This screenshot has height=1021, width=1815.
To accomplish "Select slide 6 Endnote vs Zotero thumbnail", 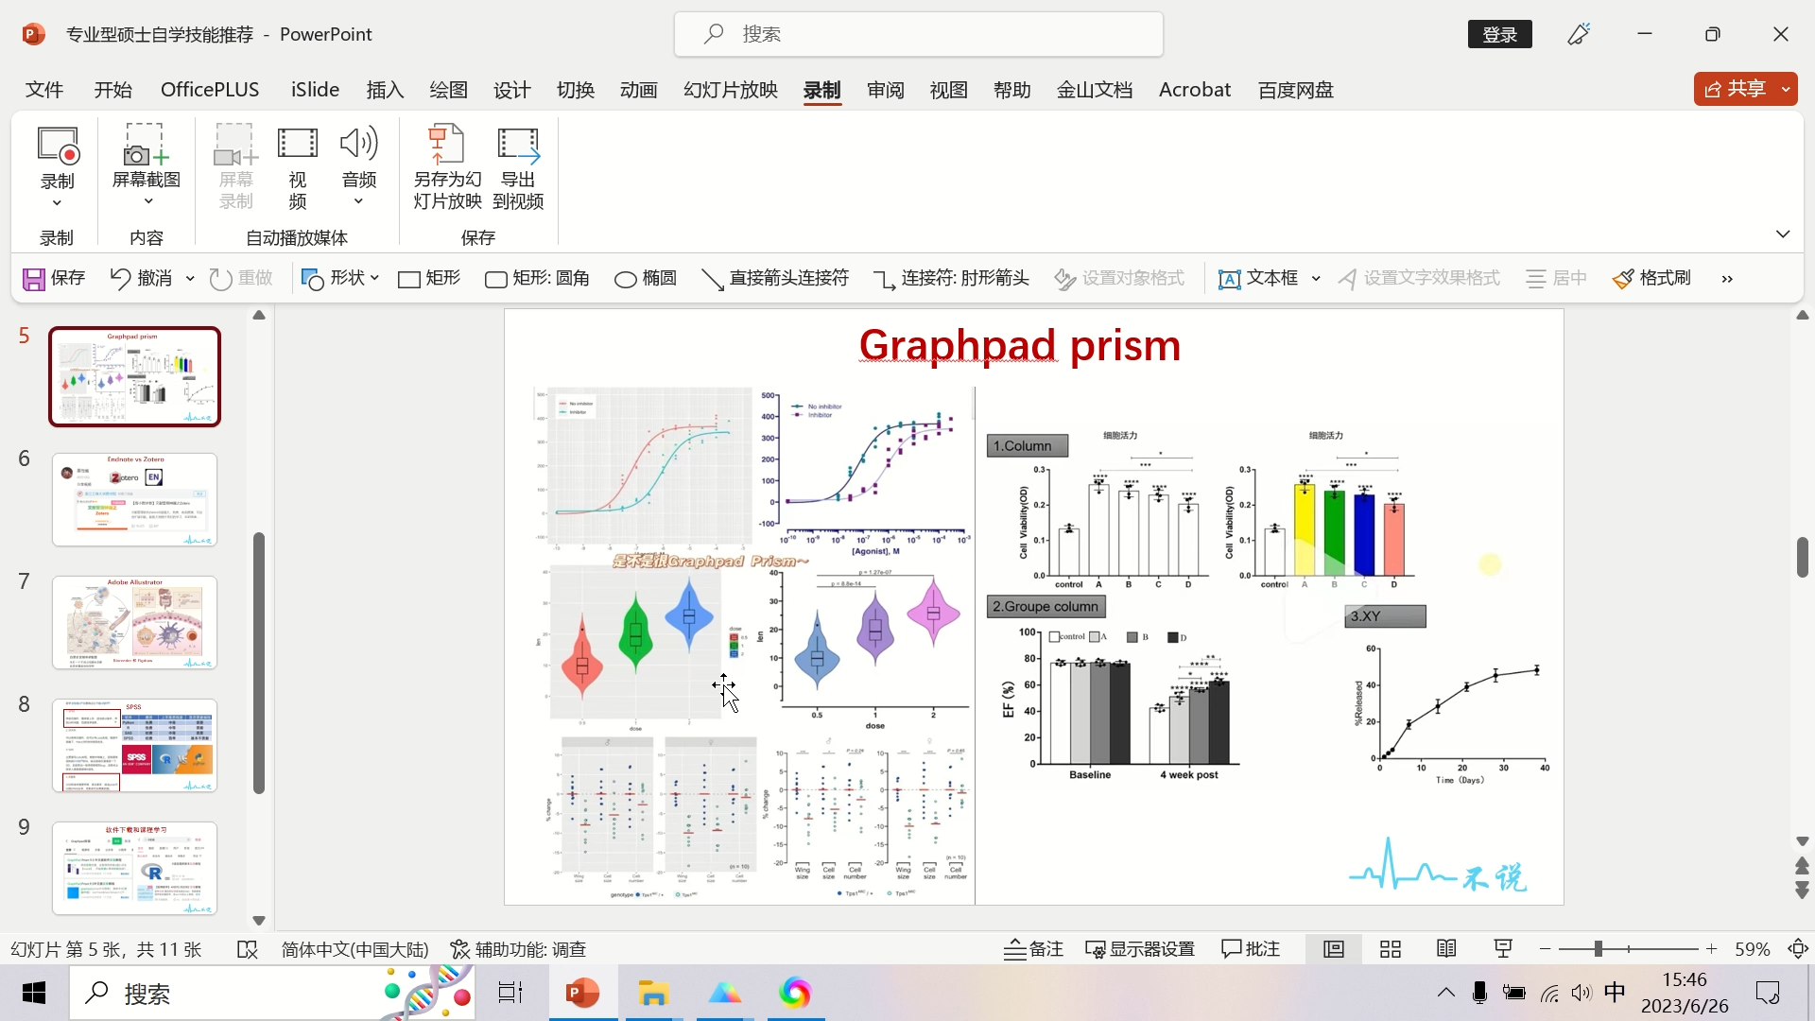I will (x=134, y=500).
